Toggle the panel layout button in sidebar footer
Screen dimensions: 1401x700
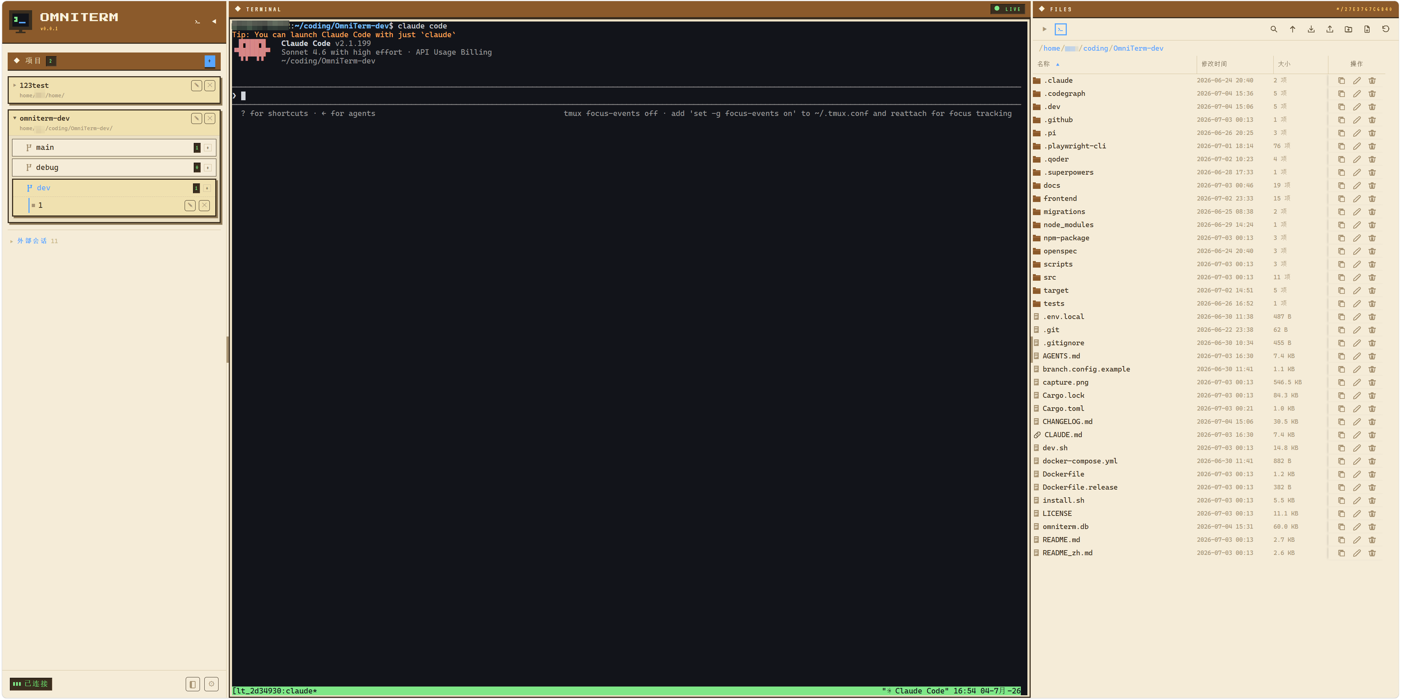coord(193,684)
